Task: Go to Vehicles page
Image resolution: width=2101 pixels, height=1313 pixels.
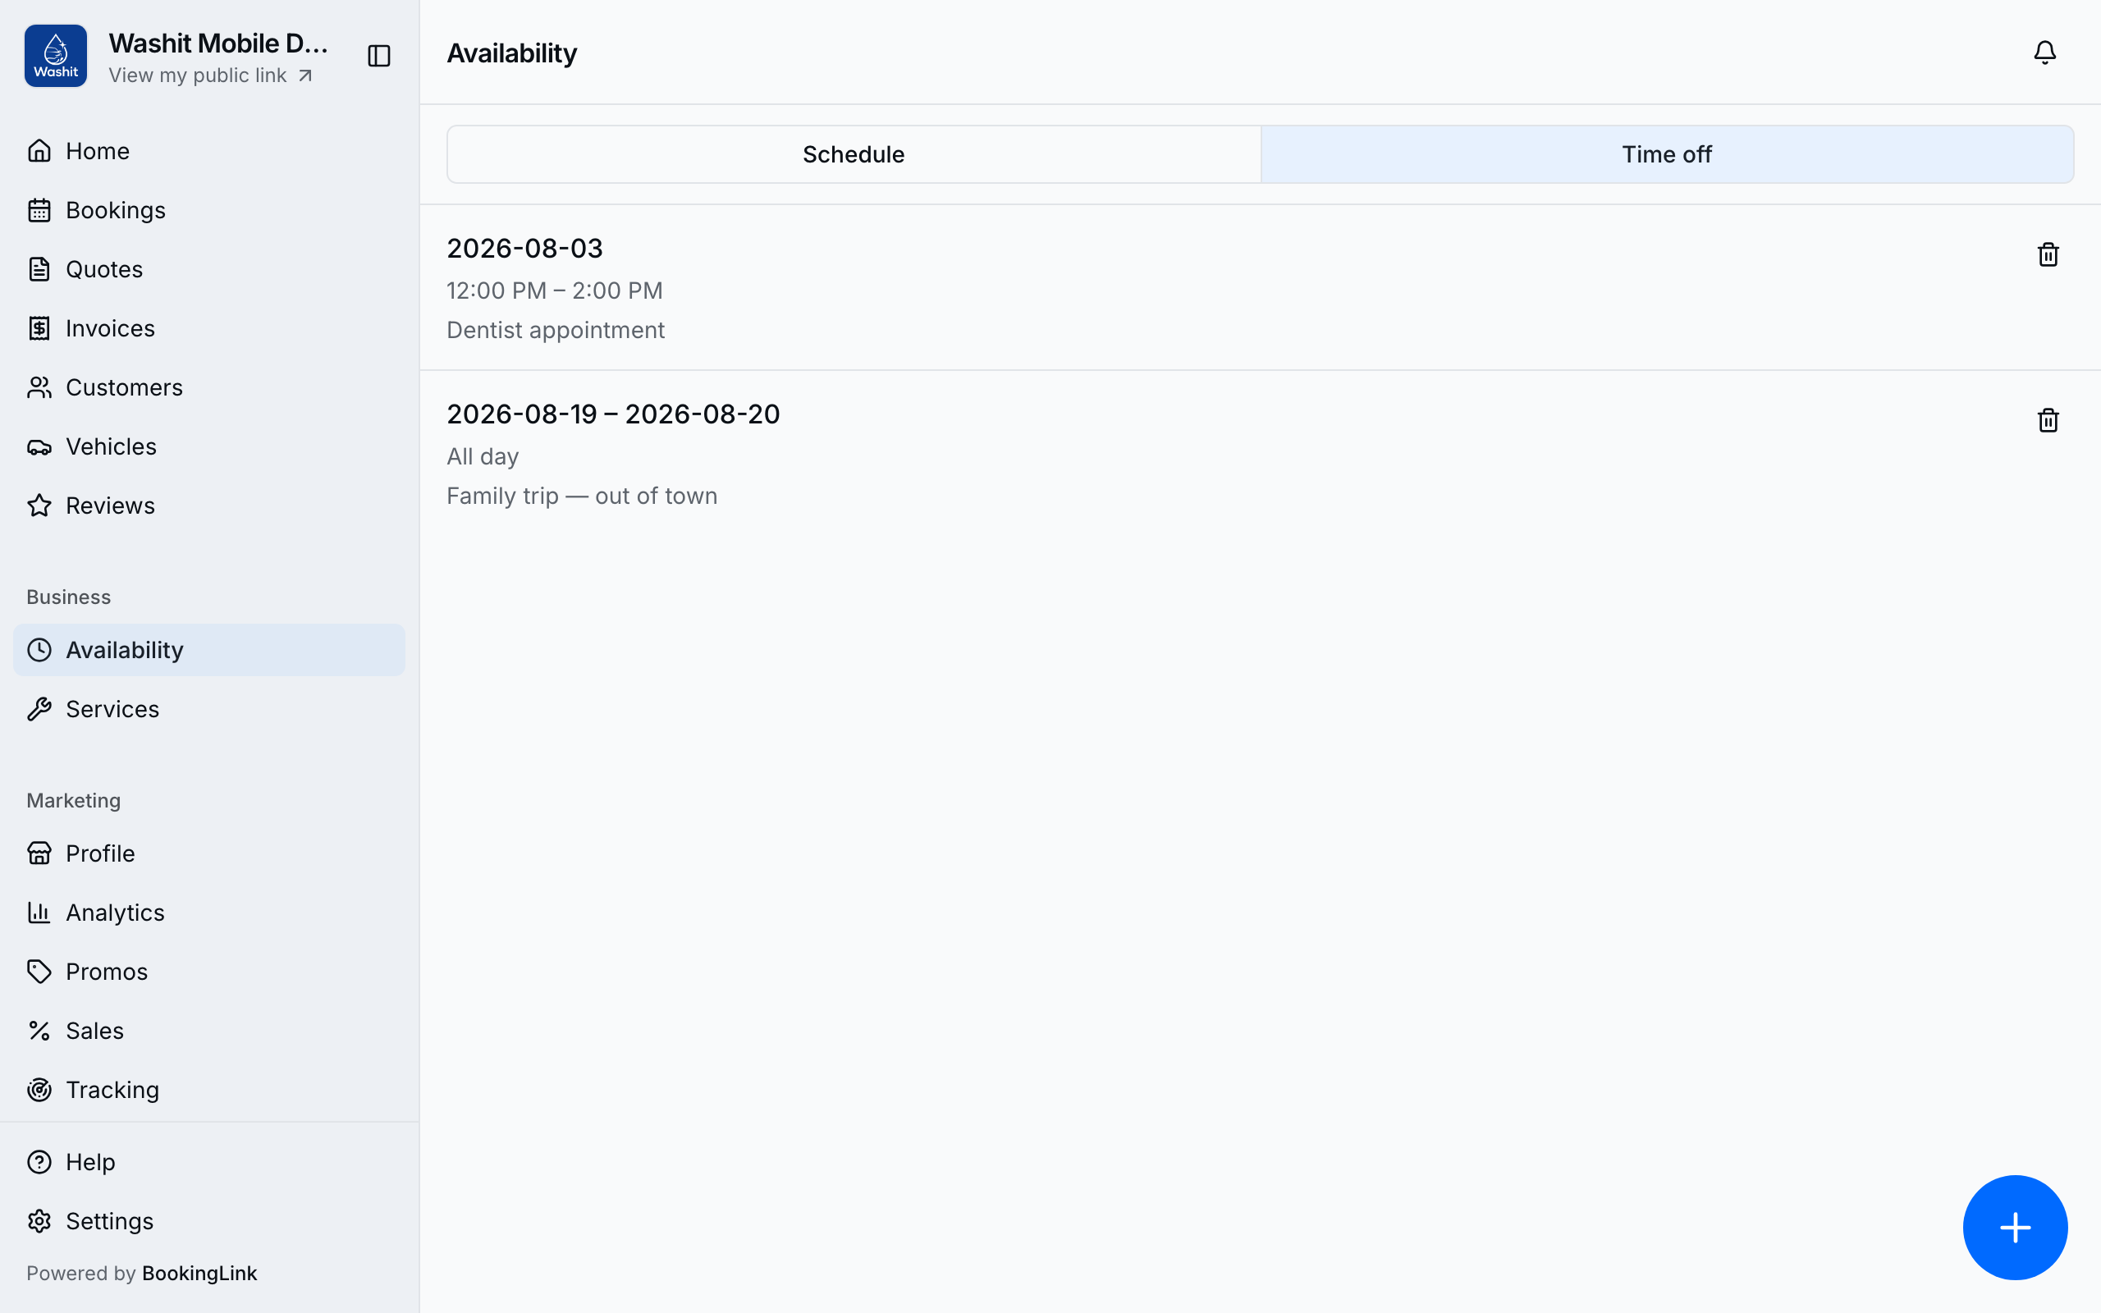Action: [x=209, y=446]
